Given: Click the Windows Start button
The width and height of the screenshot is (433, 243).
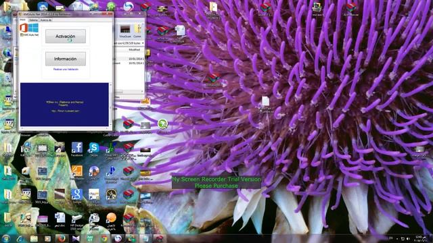Looking at the screenshot, I should (x=6, y=238).
